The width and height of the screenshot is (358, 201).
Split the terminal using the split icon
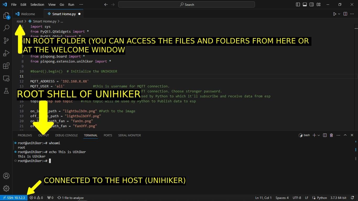point(325,135)
